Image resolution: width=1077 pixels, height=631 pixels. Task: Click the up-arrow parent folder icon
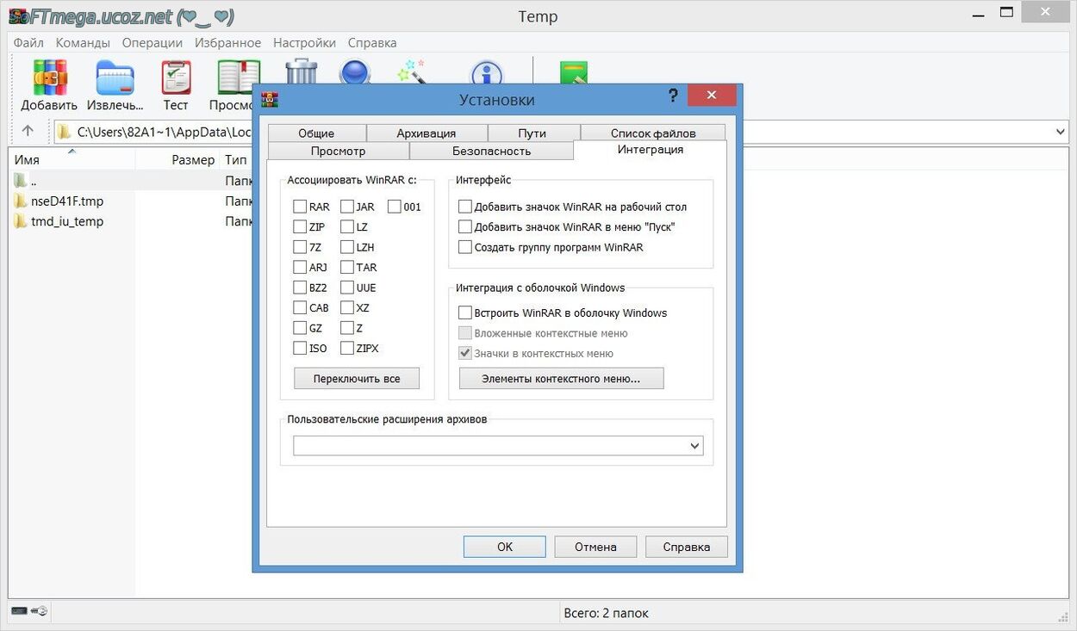tap(28, 131)
